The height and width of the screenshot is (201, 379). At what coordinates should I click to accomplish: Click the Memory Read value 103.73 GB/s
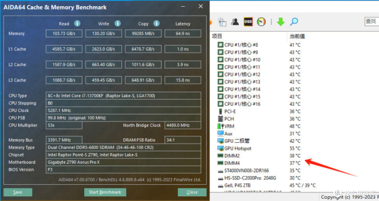(x=64, y=33)
